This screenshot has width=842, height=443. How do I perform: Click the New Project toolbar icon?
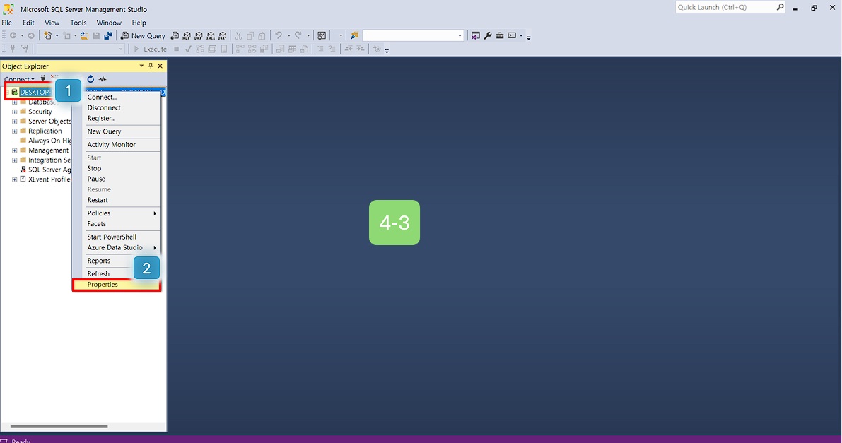pyautogui.click(x=48, y=35)
